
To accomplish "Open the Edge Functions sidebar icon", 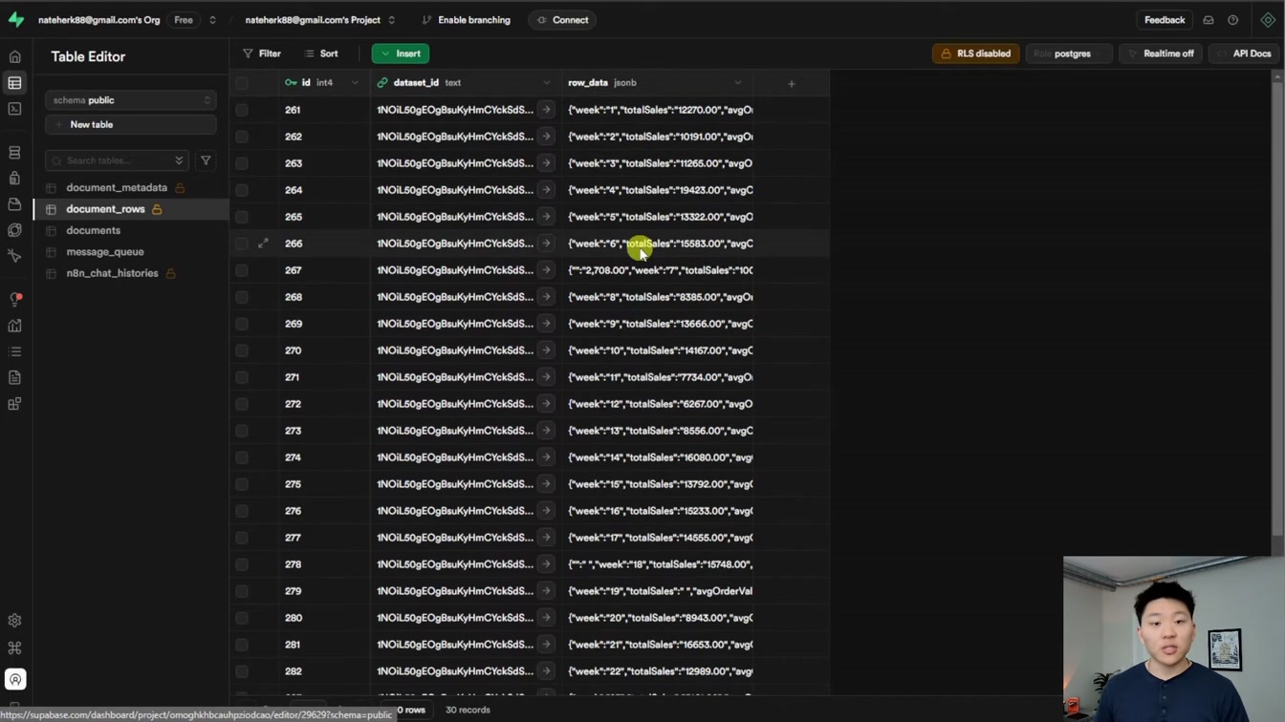I will pyautogui.click(x=14, y=230).
